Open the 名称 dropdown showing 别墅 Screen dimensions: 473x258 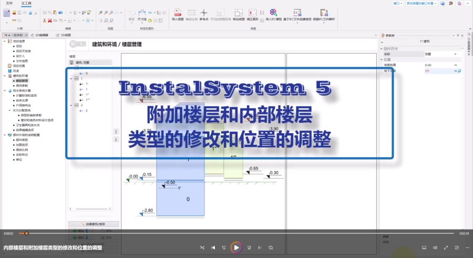point(455,54)
